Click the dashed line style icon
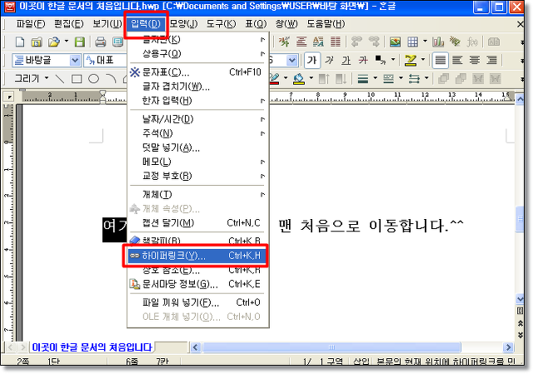Image resolution: width=533 pixels, height=374 pixels. (388, 79)
